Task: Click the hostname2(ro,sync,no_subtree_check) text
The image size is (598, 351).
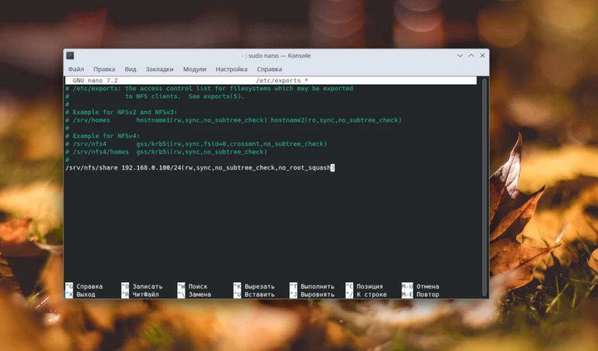Action: (336, 120)
